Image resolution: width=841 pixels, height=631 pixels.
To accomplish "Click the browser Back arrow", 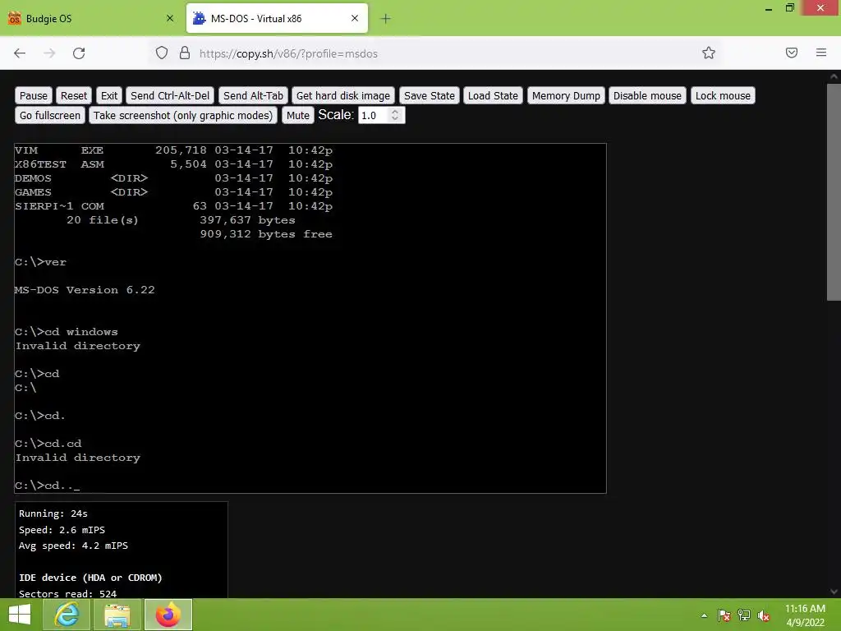I will pyautogui.click(x=20, y=53).
